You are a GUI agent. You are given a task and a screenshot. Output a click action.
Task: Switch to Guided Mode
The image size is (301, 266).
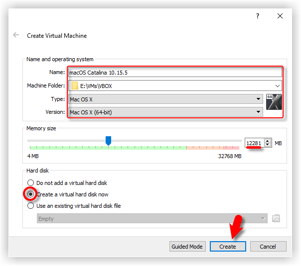coord(187,247)
